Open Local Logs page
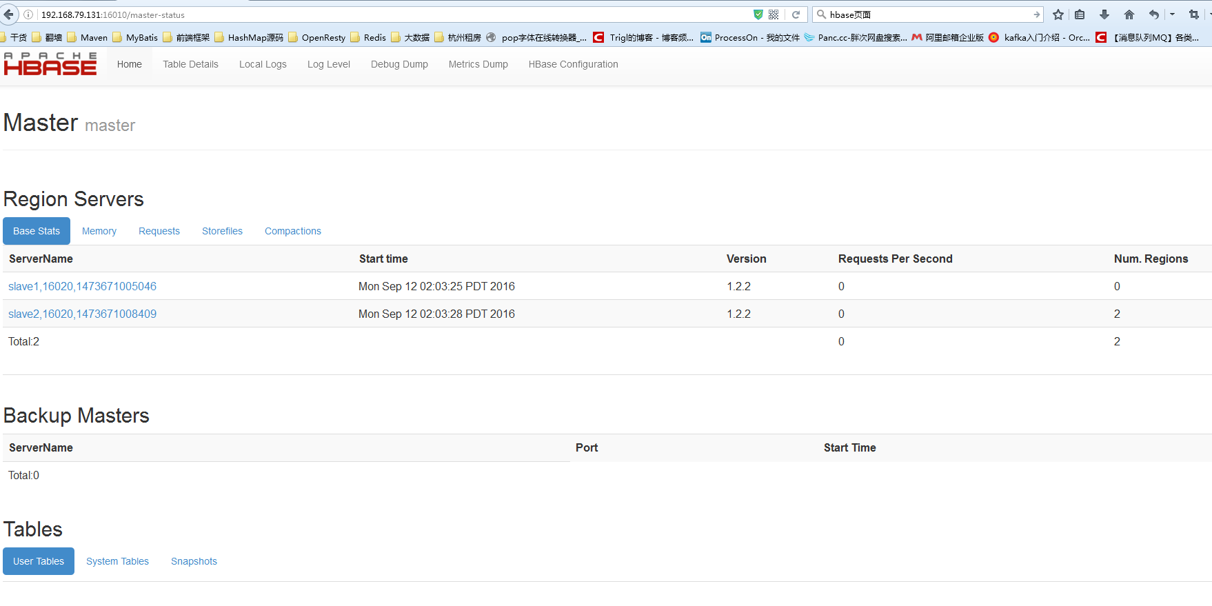1212x606 pixels. pos(263,64)
